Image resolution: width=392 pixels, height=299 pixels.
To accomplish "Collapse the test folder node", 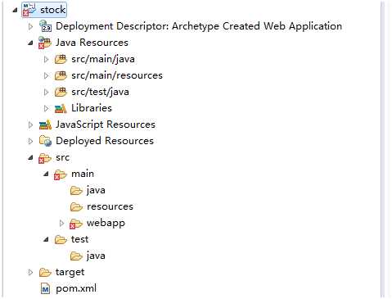I will point(46,239).
